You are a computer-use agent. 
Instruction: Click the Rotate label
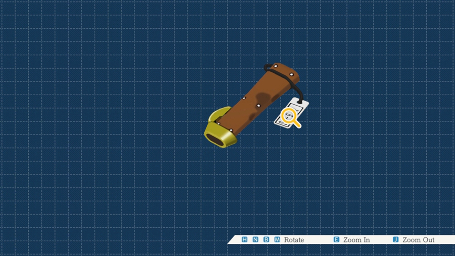click(294, 240)
